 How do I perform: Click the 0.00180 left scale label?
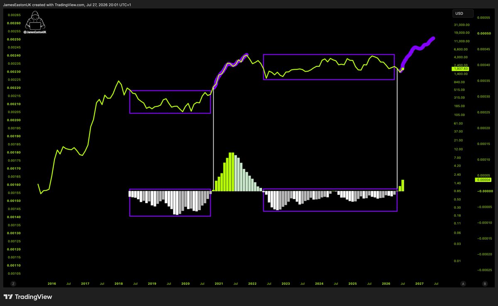point(15,153)
